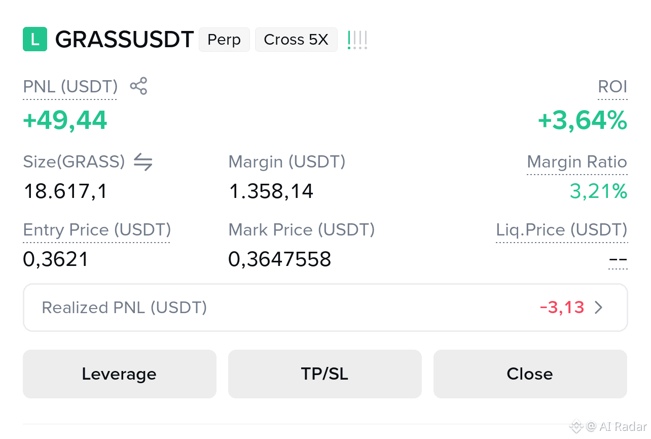Click the Leverage button

pyautogui.click(x=120, y=374)
